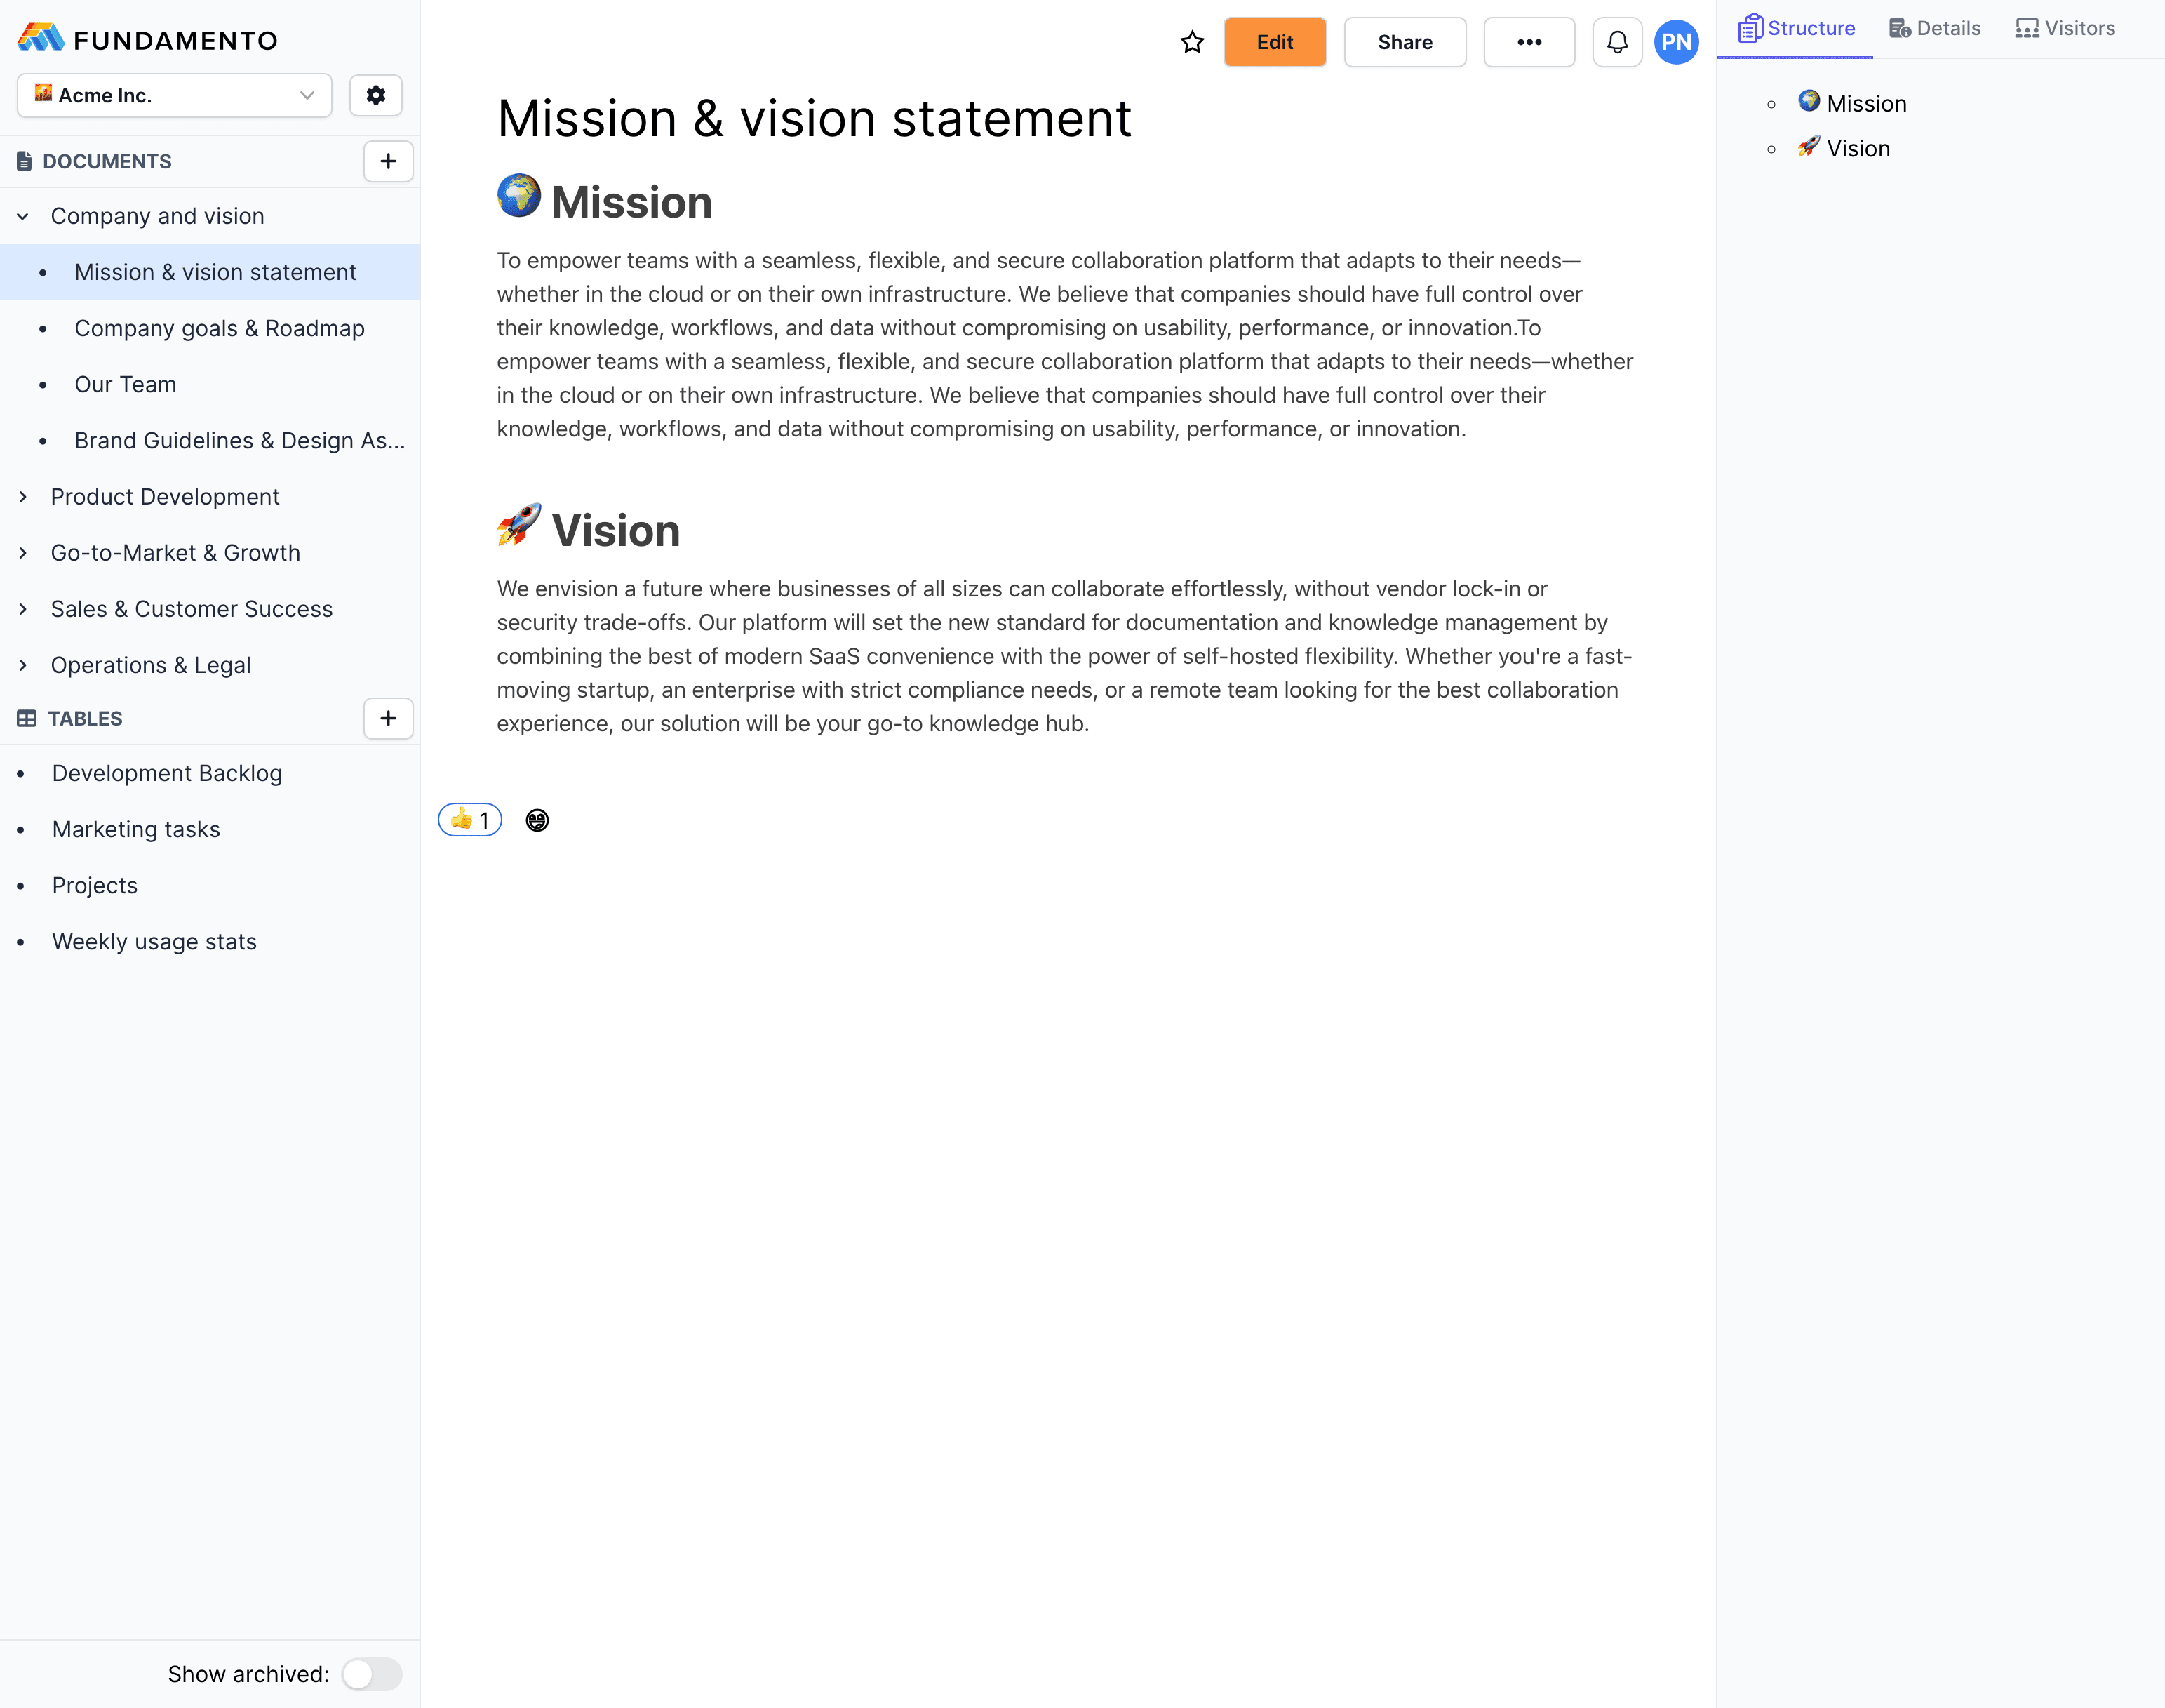Share the current document
Screen dimensions: 2165x1708
click(x=1405, y=42)
